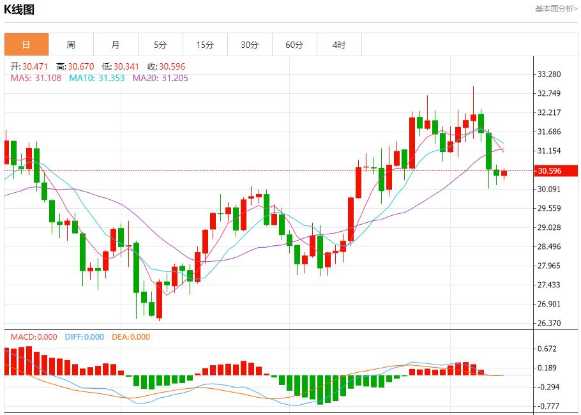Select the DIFF indicator label

[84, 337]
